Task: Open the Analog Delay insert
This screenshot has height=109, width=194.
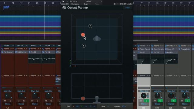Action: [x=186, y=49]
